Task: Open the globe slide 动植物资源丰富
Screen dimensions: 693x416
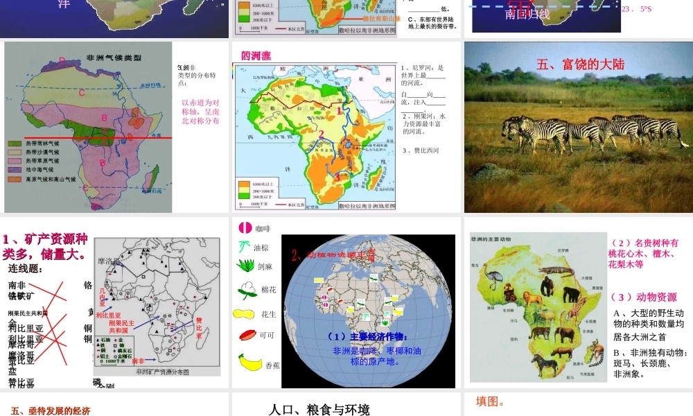Action: click(x=346, y=302)
